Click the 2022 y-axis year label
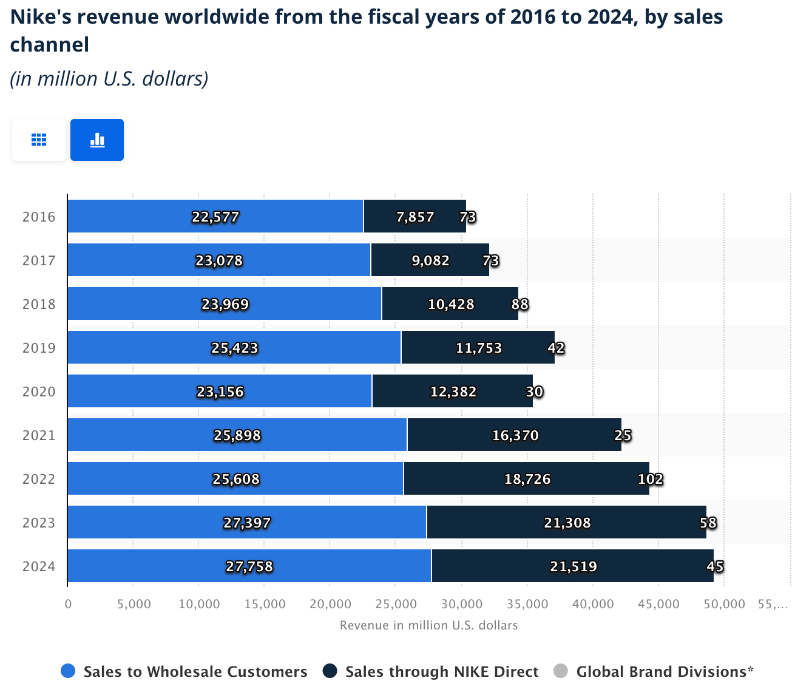 [39, 479]
